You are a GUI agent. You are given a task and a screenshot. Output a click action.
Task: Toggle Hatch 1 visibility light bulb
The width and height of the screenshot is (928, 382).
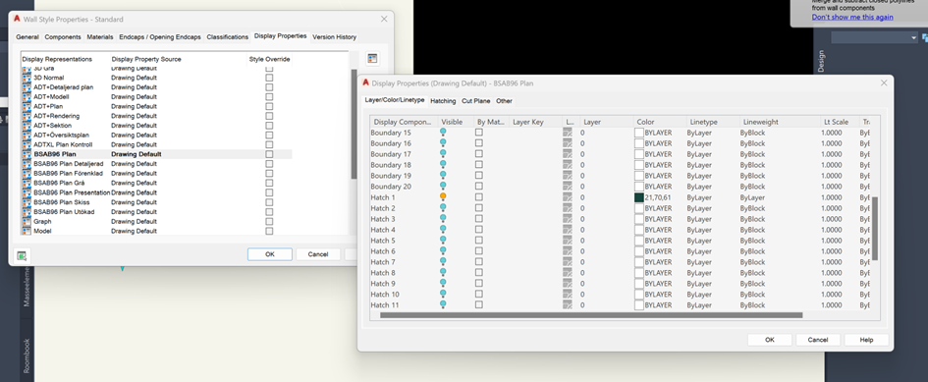(x=443, y=197)
